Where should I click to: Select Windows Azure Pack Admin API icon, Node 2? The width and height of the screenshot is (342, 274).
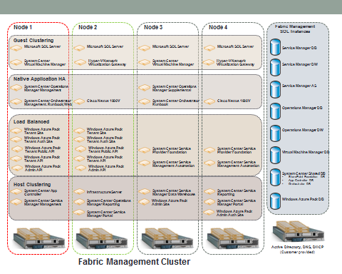click(x=81, y=168)
